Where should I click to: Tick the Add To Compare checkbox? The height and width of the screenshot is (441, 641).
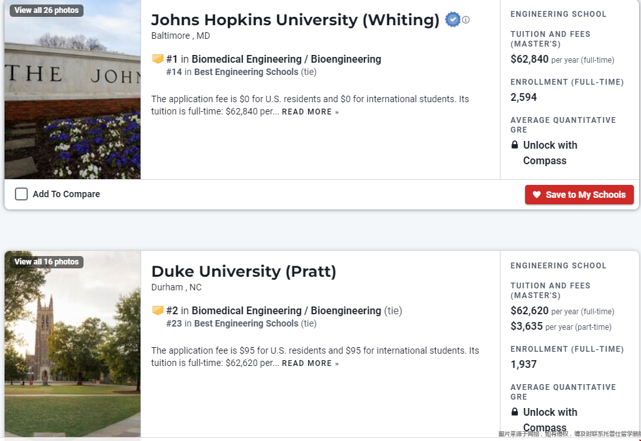[x=21, y=194]
